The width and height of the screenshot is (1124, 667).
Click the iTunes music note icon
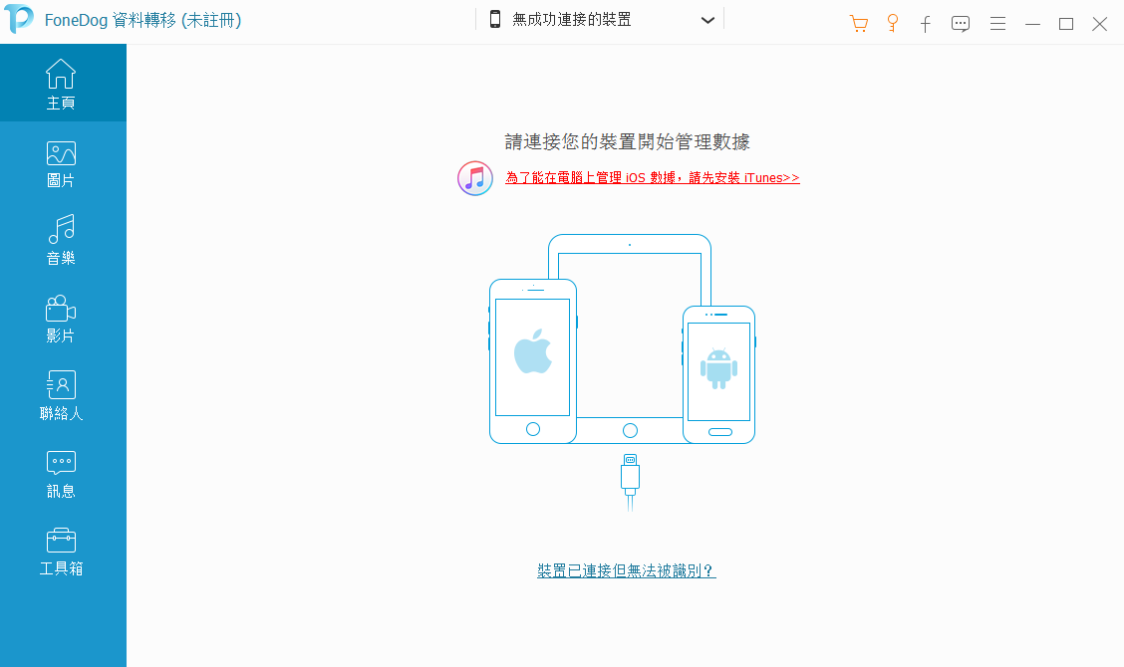coord(475,178)
